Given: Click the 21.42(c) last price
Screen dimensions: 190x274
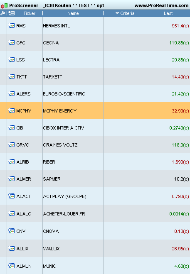Looking at the screenshot, I should 180,94.
